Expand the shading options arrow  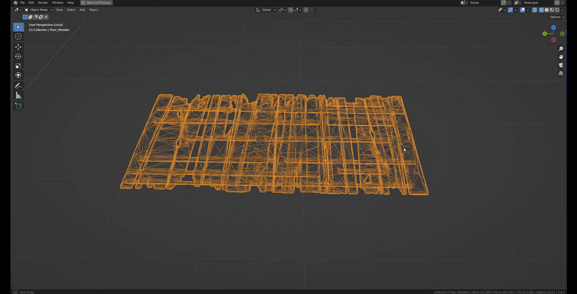tap(562, 10)
